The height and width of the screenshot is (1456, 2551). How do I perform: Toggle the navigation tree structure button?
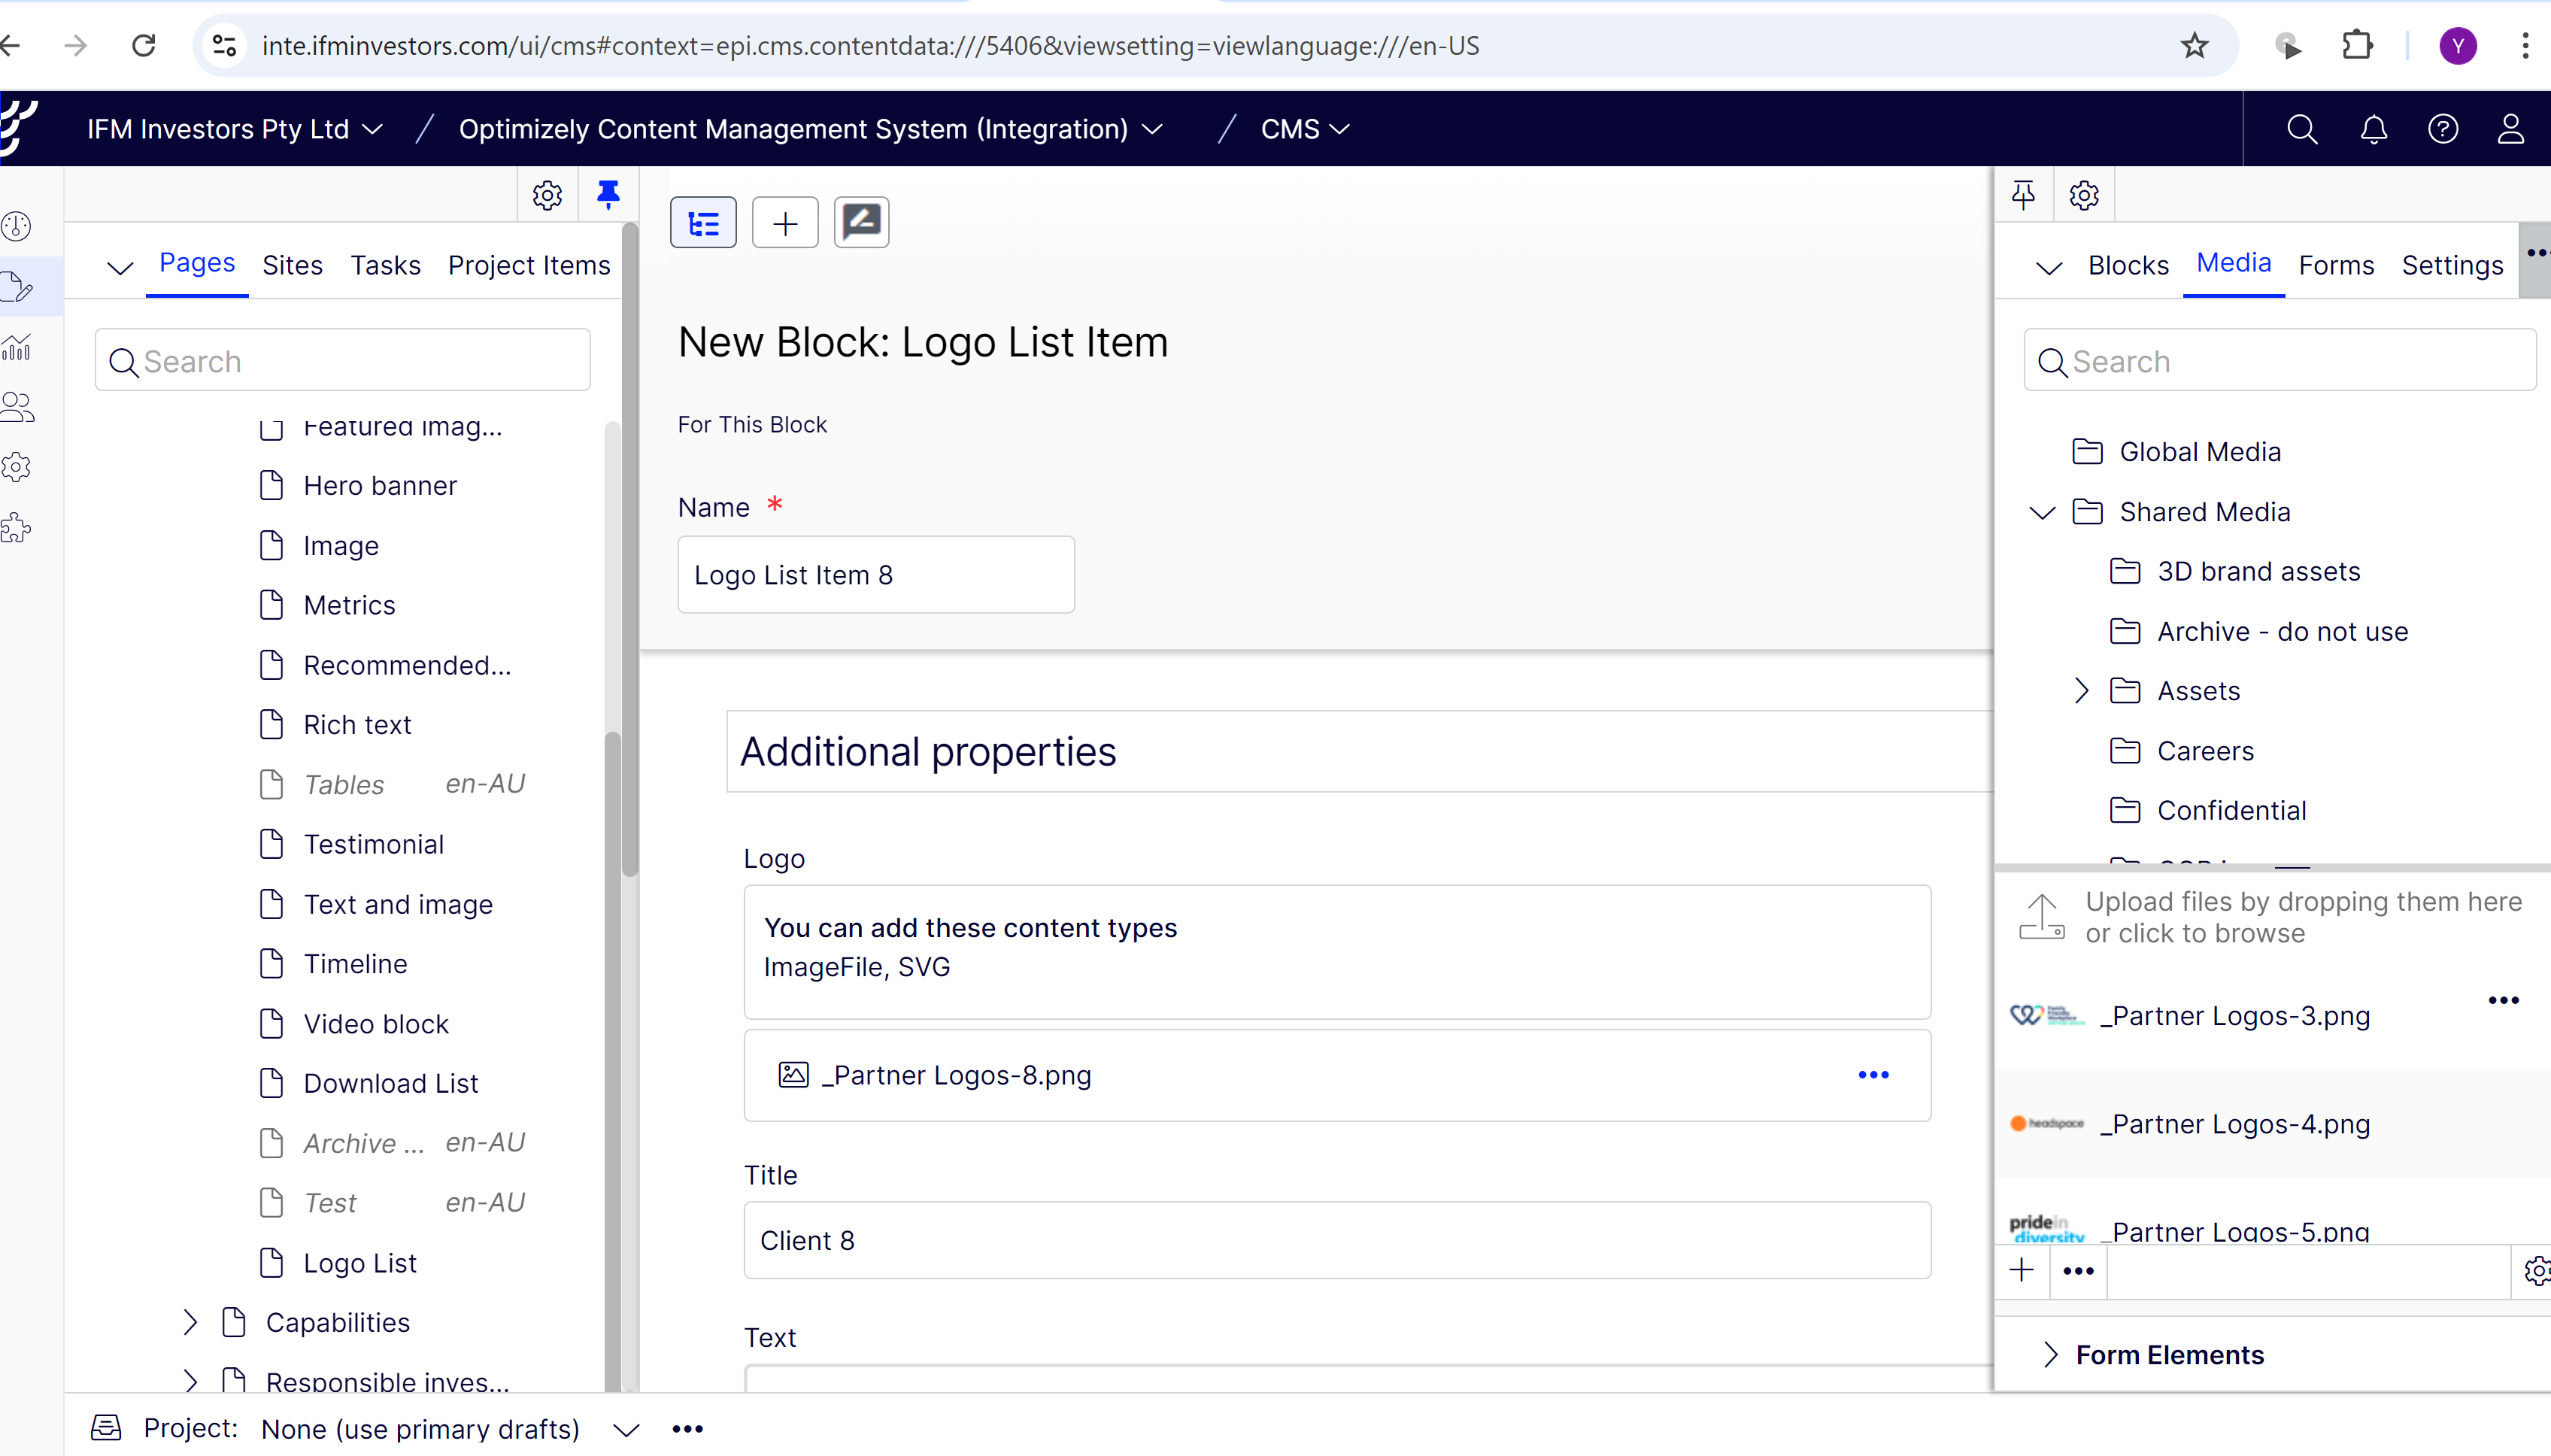(703, 223)
